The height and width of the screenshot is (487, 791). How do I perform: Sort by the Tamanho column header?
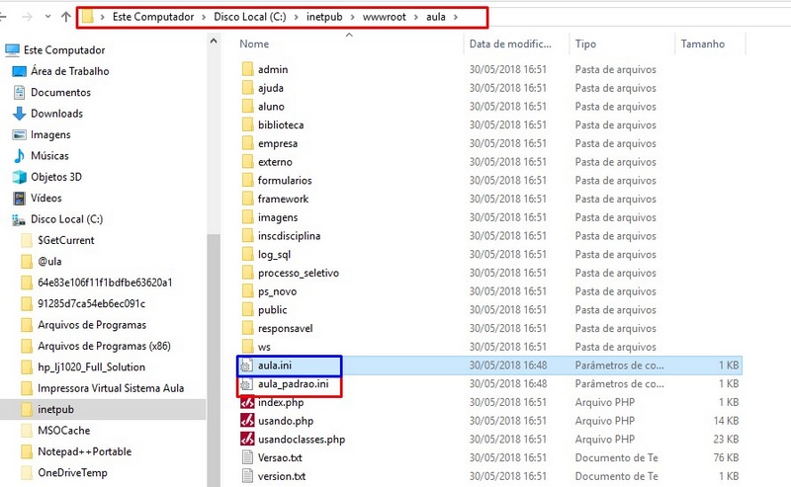(703, 43)
